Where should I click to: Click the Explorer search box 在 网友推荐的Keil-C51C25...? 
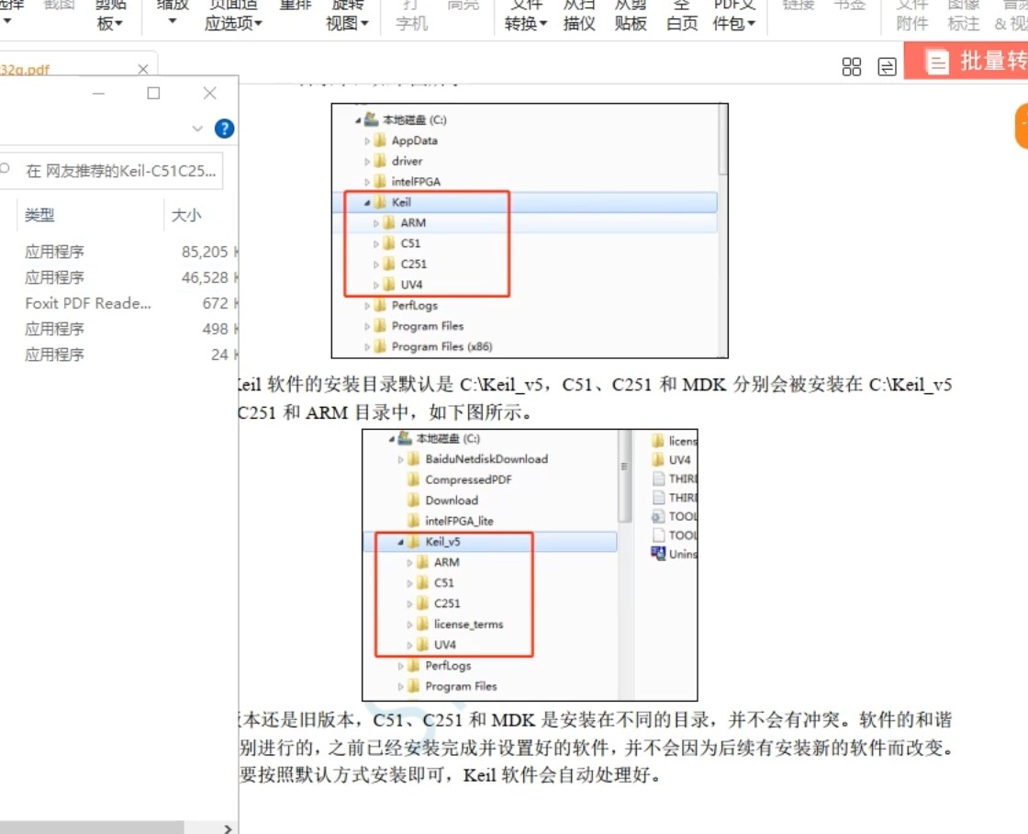[111, 171]
